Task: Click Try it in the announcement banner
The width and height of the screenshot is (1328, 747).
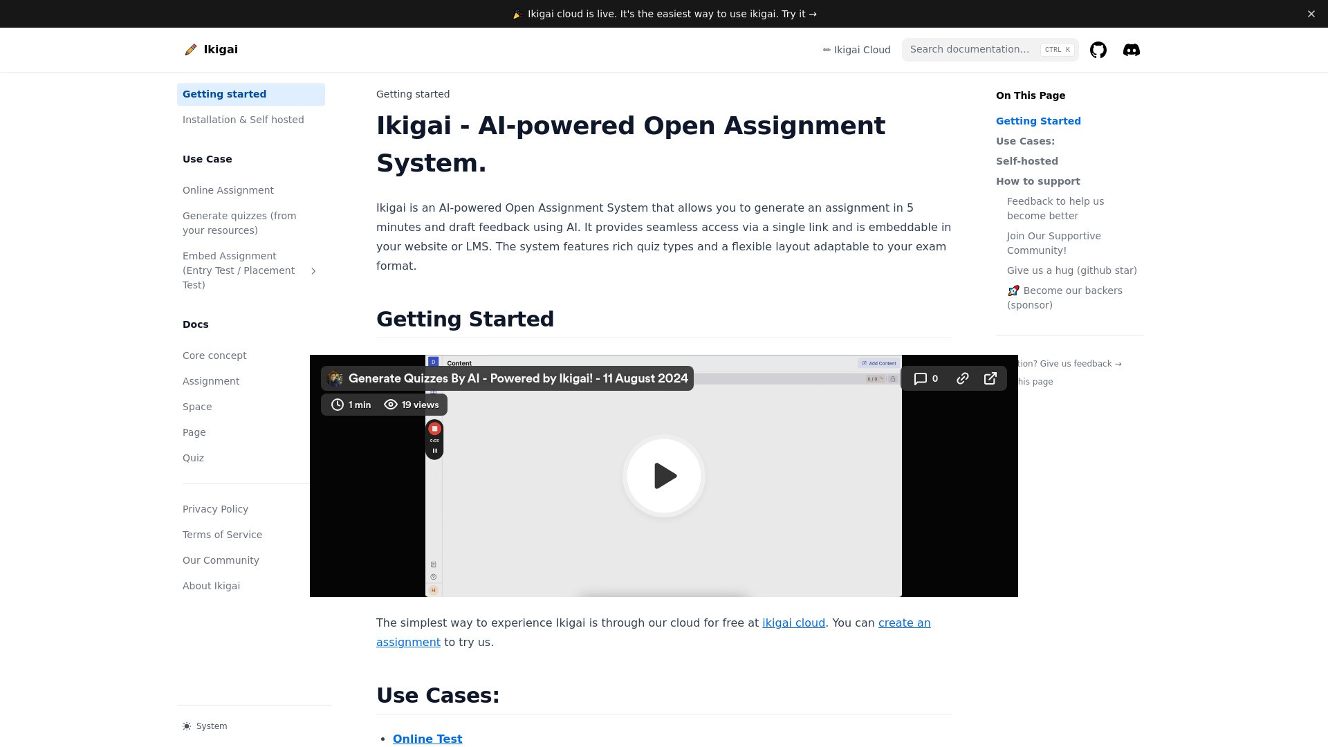Action: [797, 13]
